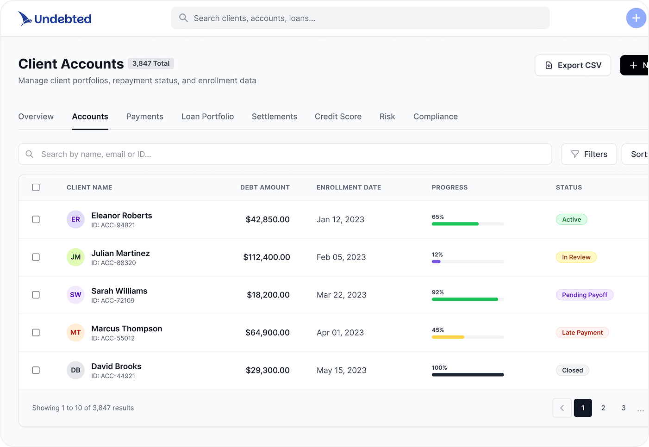Click the Debt Amount column header
The width and height of the screenshot is (649, 447).
pyautogui.click(x=265, y=187)
